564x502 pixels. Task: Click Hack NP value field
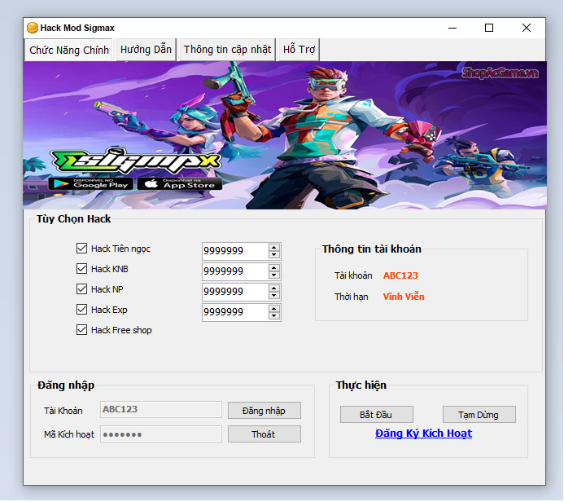coord(235,292)
